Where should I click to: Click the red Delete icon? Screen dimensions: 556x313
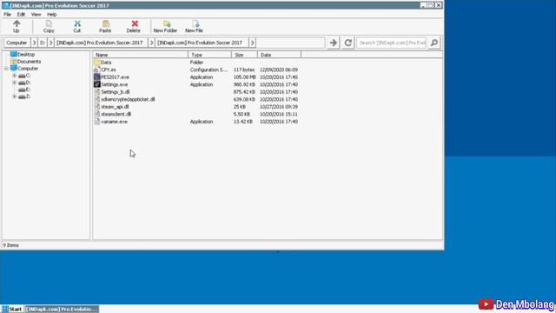pyautogui.click(x=135, y=23)
